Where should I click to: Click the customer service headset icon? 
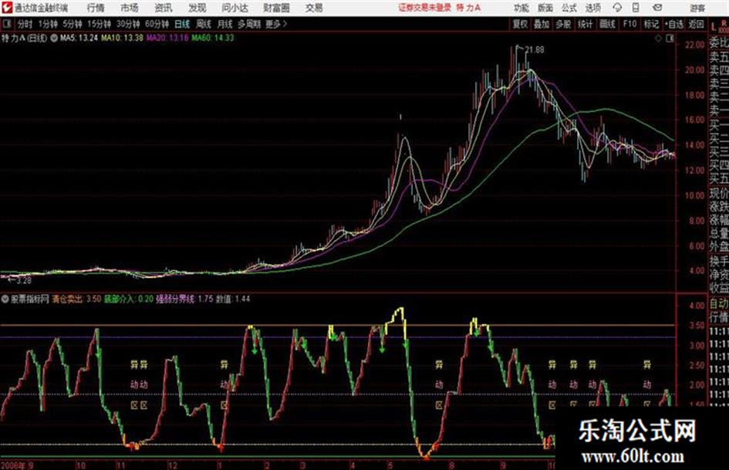point(617,8)
